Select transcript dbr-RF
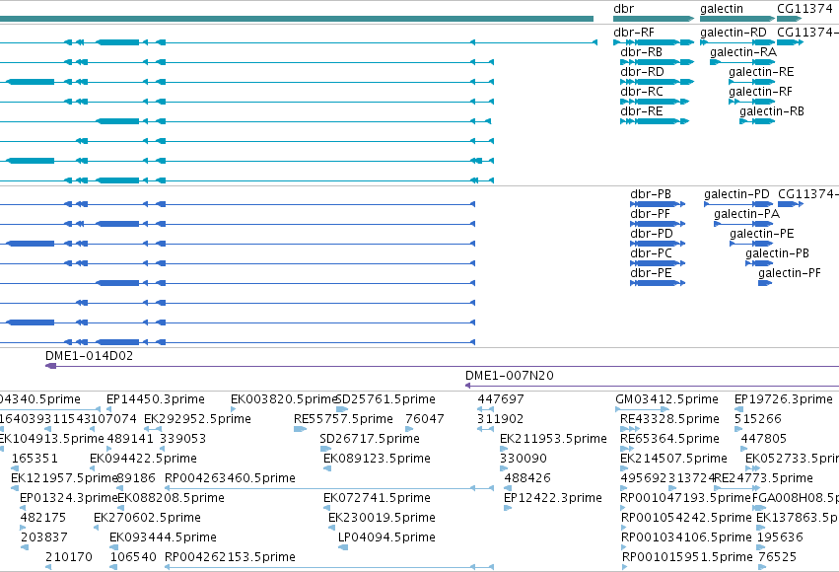Viewport: 839px width, 572px height. 634,33
